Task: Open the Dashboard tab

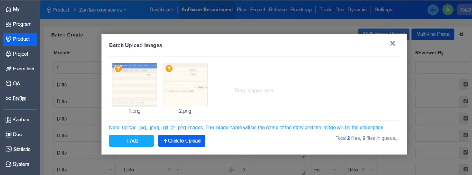Action: point(161,10)
